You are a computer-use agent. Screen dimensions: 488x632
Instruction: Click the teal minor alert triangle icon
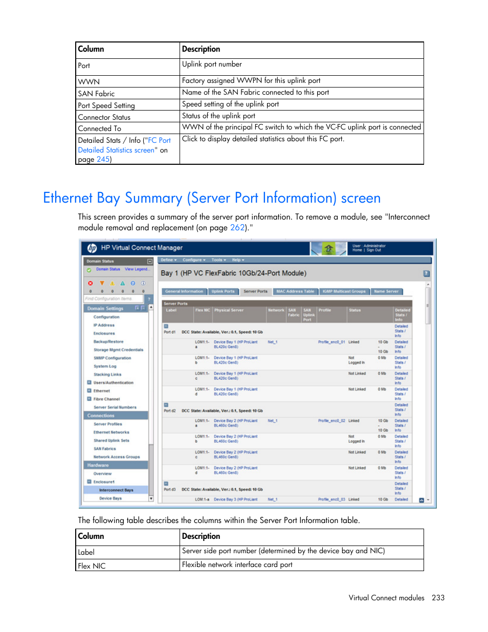coord(123,283)
